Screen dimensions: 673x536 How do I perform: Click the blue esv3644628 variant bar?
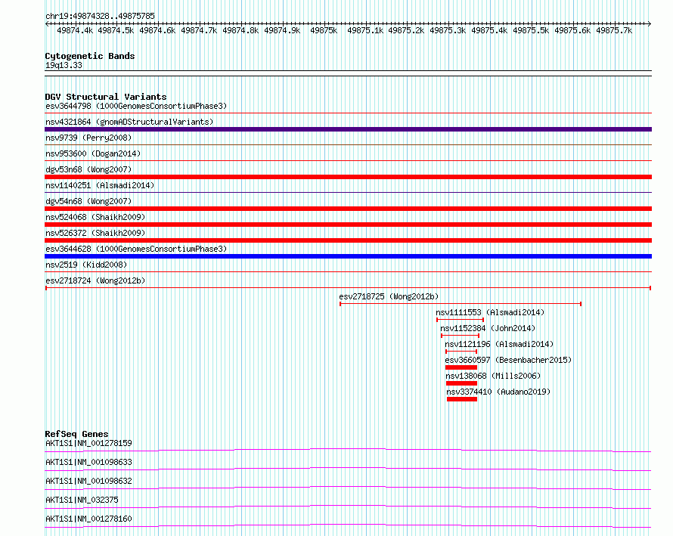point(348,256)
